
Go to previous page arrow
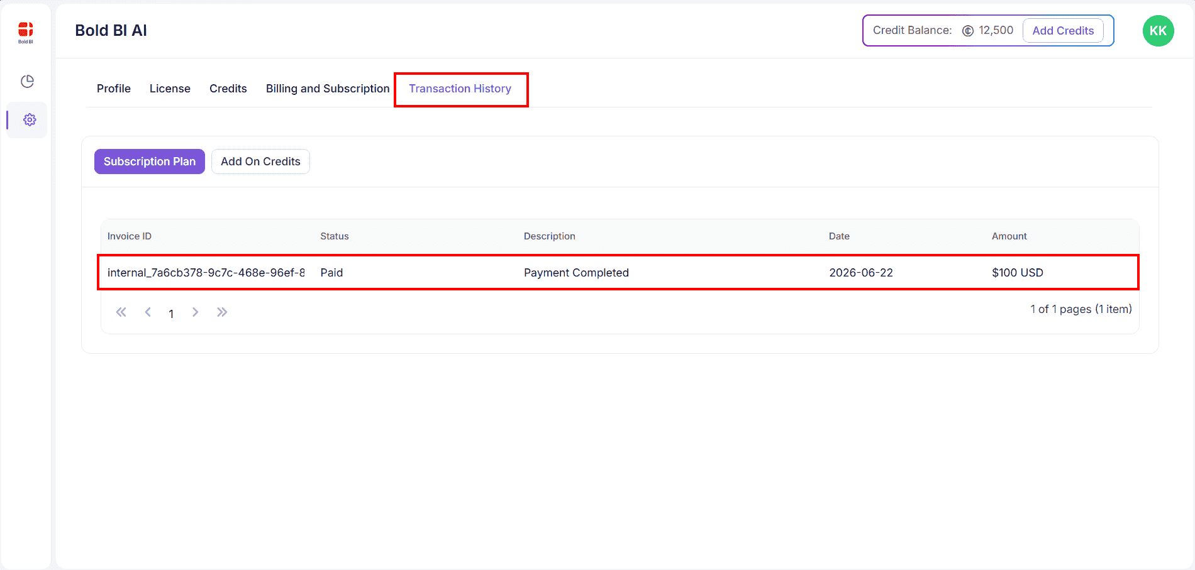(x=148, y=312)
